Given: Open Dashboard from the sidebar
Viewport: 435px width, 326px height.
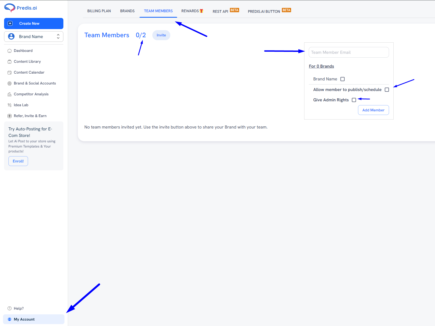Looking at the screenshot, I should coord(34,51).
